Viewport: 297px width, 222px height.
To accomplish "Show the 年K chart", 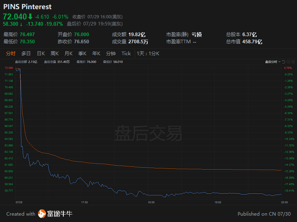I will pos(96,54).
